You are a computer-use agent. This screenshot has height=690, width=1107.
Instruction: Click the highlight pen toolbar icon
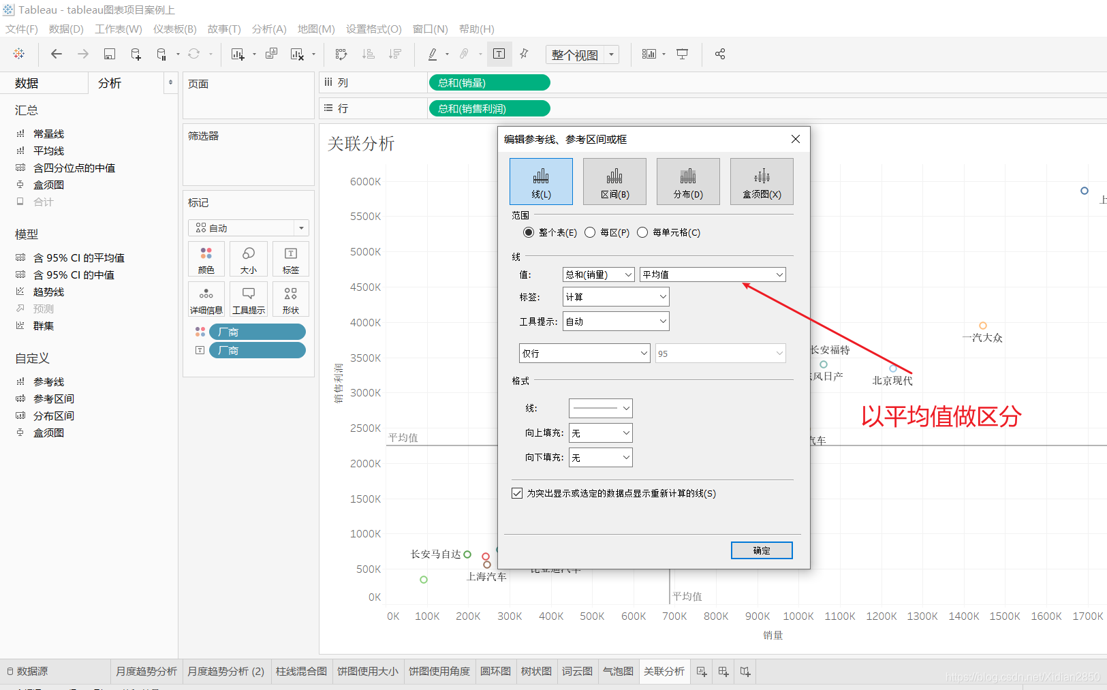[x=433, y=54]
